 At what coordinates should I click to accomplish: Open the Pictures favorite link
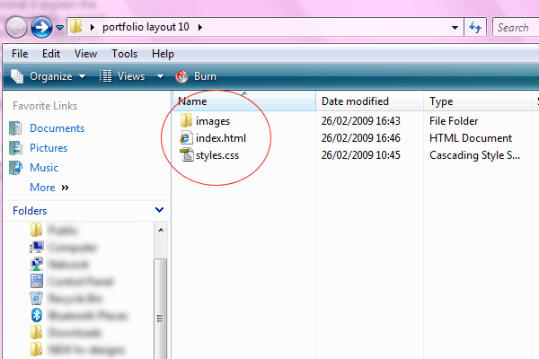(49, 148)
